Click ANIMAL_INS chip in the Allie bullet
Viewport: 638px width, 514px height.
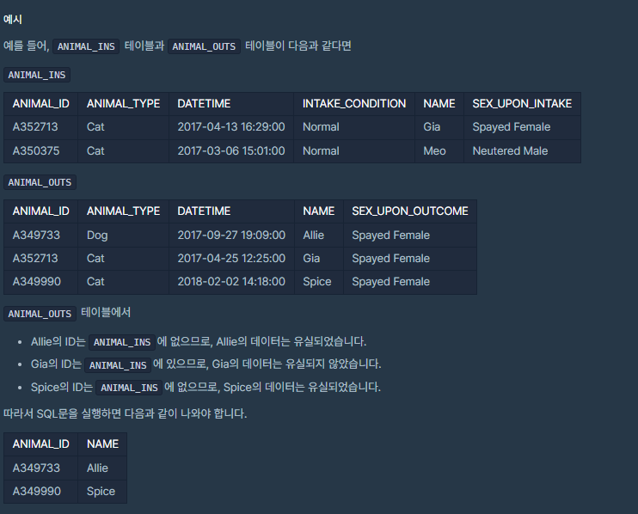(122, 342)
